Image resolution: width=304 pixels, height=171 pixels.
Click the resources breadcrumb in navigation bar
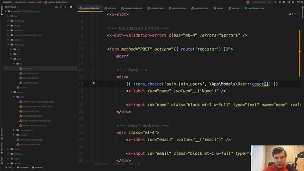click(20, 2)
